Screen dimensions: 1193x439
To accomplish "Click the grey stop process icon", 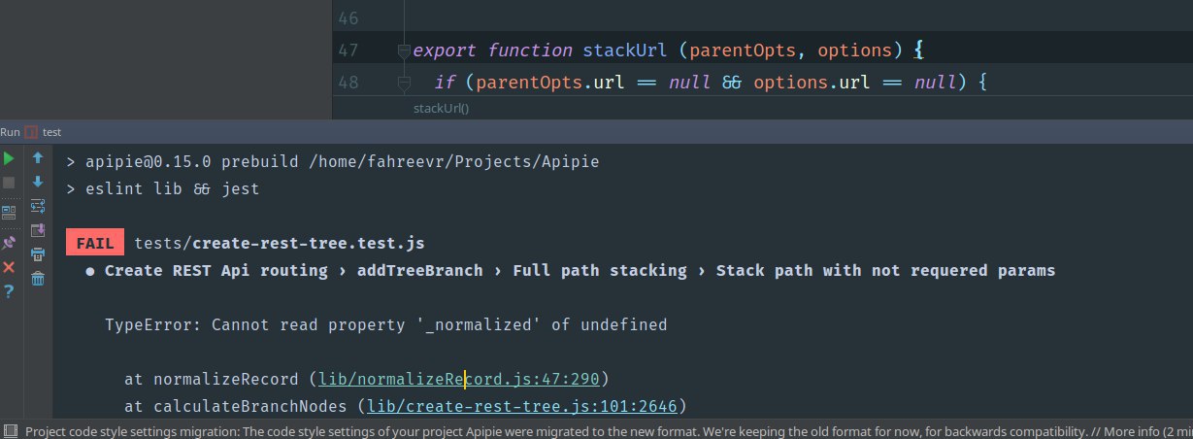I will [9, 182].
